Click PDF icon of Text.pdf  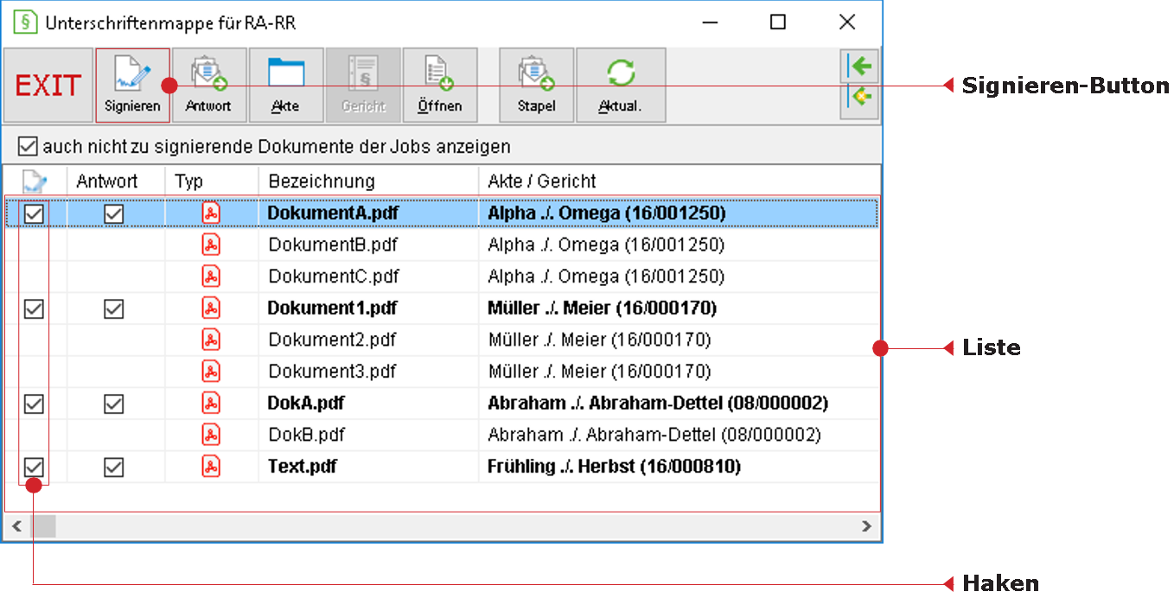211,467
